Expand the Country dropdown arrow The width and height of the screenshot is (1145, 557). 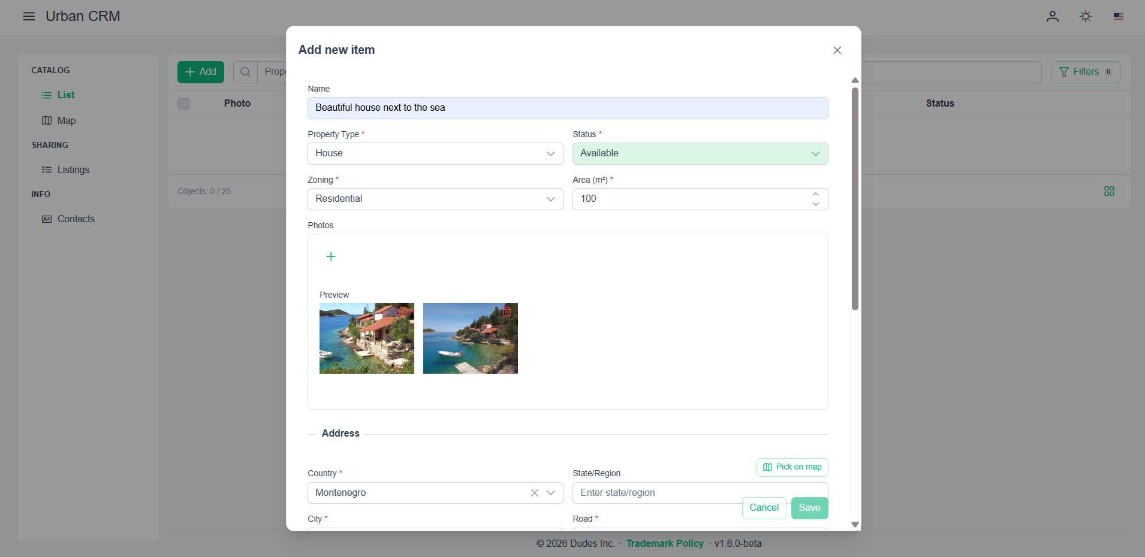coord(551,493)
